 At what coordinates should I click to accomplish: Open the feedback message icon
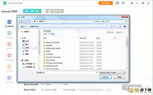click(x=123, y=3)
